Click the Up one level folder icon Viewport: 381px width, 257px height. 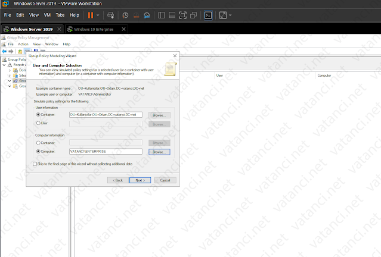click(20, 51)
